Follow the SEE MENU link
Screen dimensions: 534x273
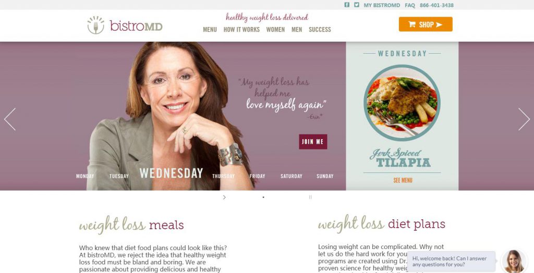pyautogui.click(x=403, y=180)
